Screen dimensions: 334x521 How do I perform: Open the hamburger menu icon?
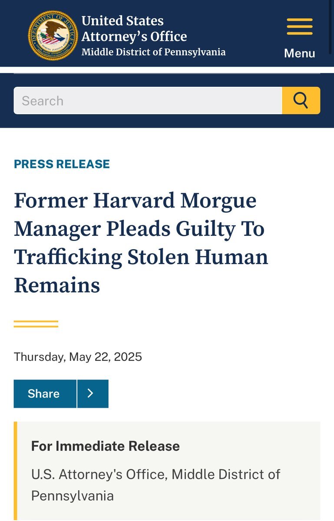click(x=299, y=26)
